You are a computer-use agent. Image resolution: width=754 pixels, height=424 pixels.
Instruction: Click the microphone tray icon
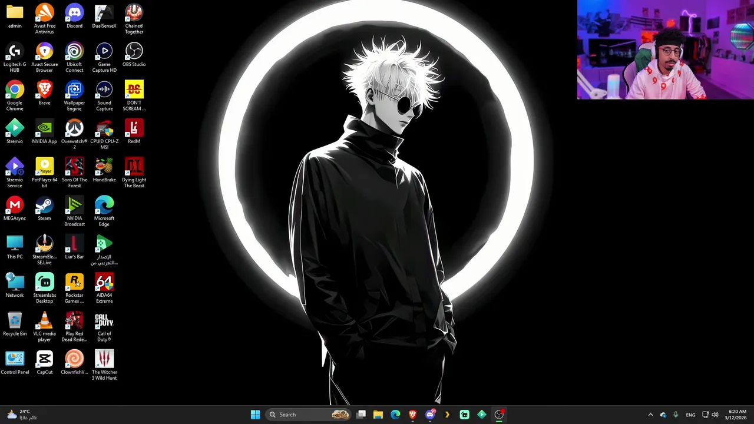(676, 415)
